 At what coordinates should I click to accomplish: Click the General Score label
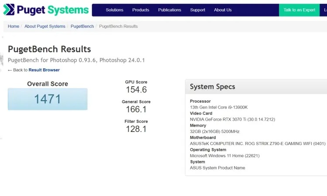pos(136,102)
